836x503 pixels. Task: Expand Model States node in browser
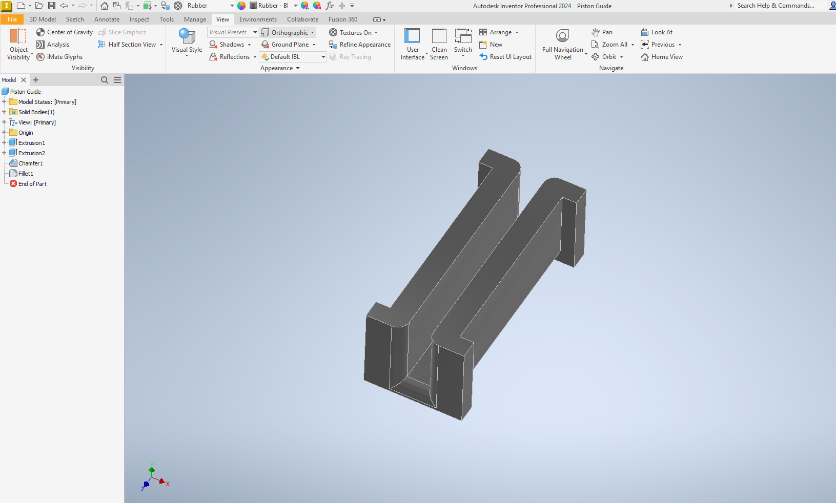(x=4, y=101)
